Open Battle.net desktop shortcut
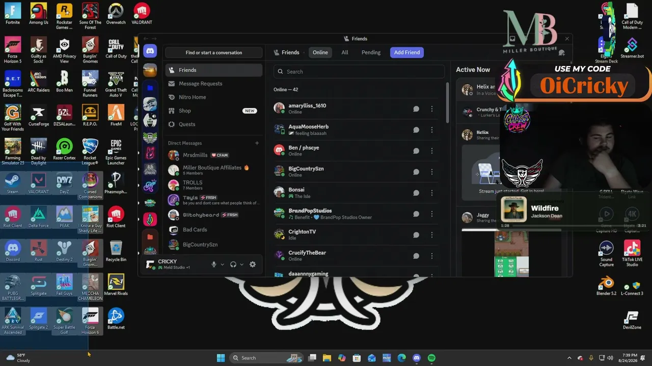Screen dimensions: 652x366 tap(116, 319)
